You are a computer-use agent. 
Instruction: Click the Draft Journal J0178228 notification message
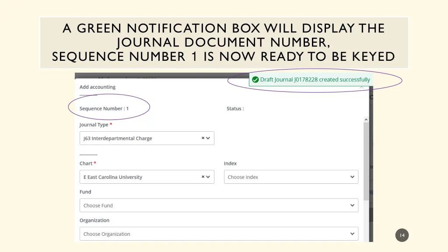click(315, 80)
